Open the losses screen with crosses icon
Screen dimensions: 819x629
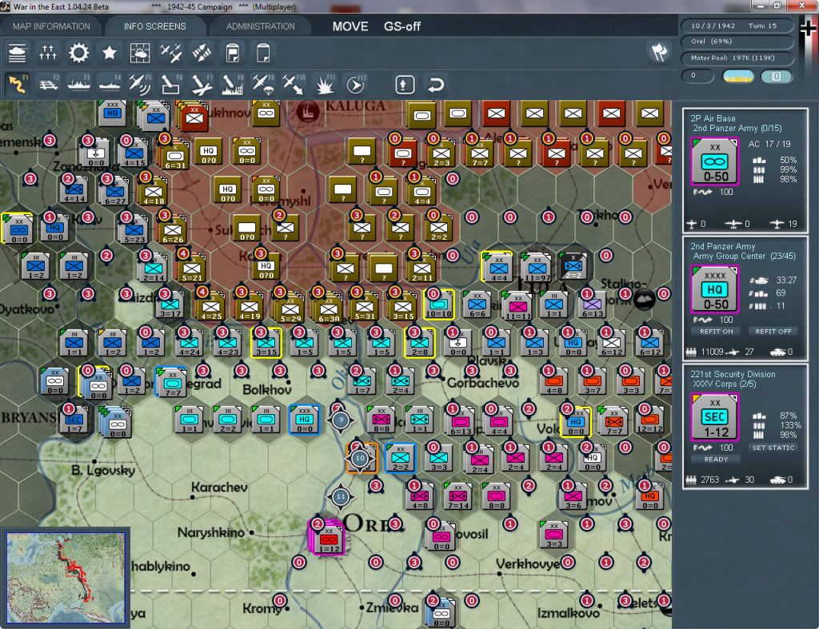tap(47, 53)
